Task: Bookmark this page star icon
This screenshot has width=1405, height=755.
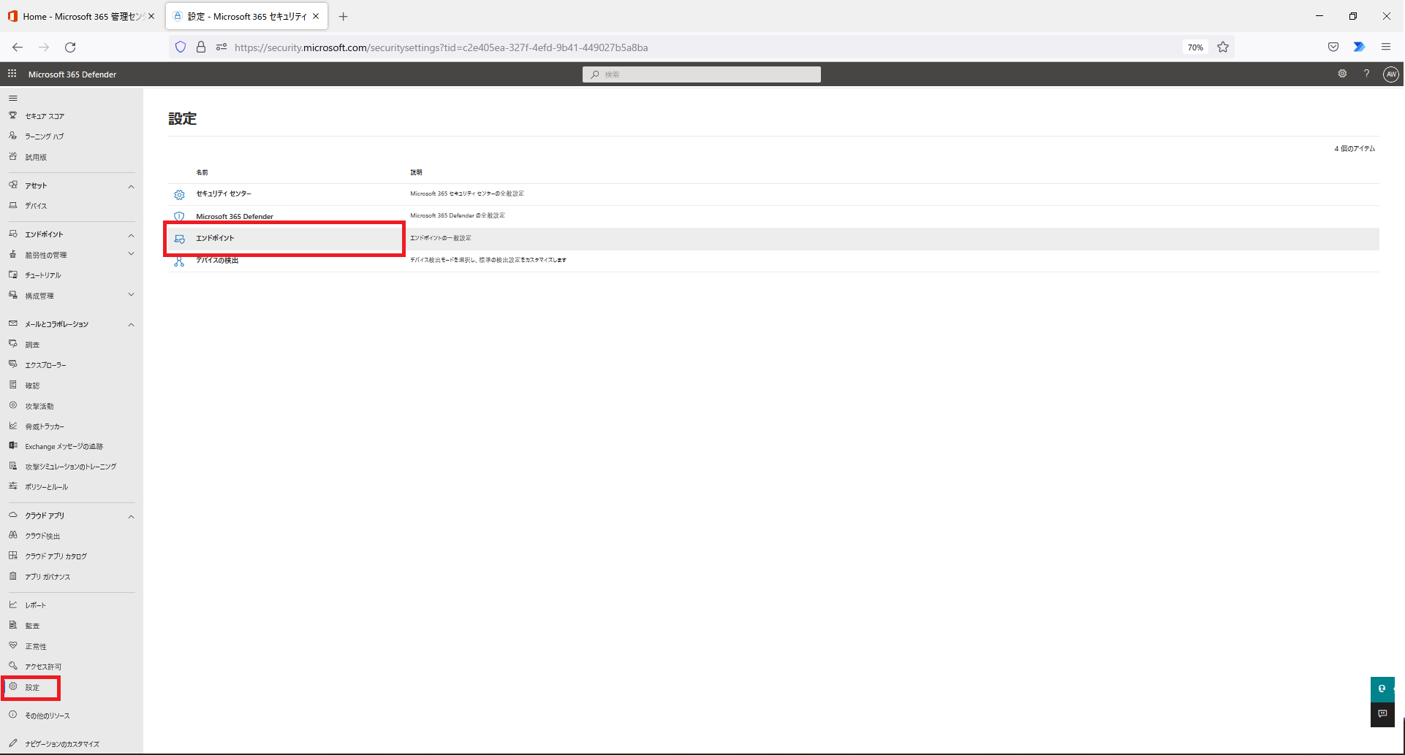Action: coord(1223,47)
